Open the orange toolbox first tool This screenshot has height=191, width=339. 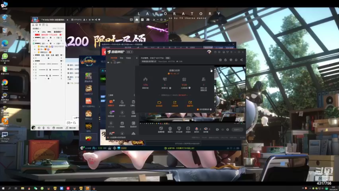111,102
